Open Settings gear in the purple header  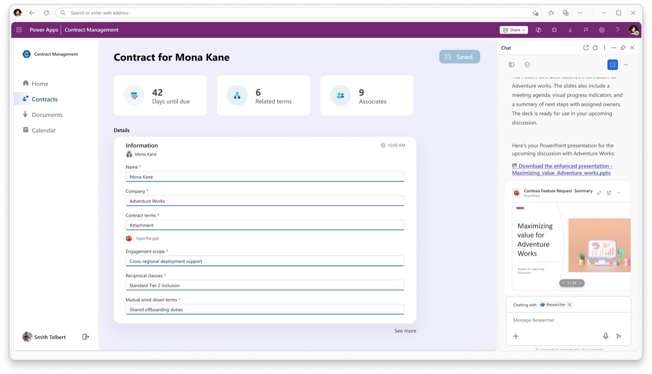[602, 30]
